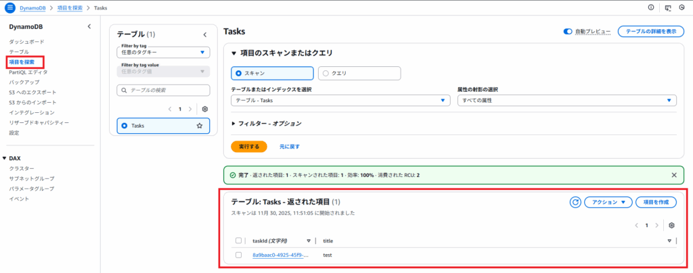Open the hamburger navigation menu icon

(x=9, y=7)
